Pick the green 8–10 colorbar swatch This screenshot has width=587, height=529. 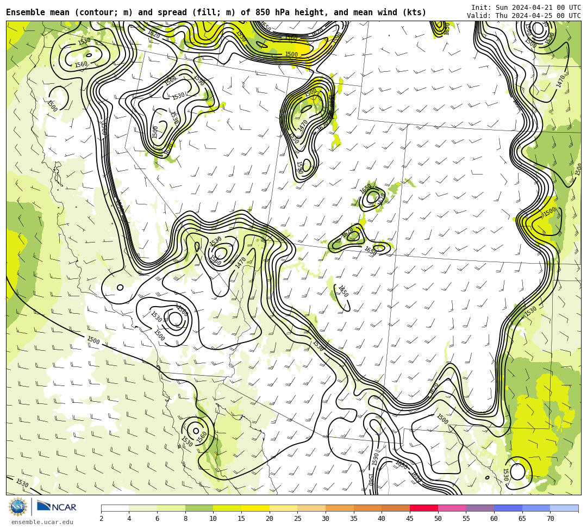pyautogui.click(x=199, y=508)
